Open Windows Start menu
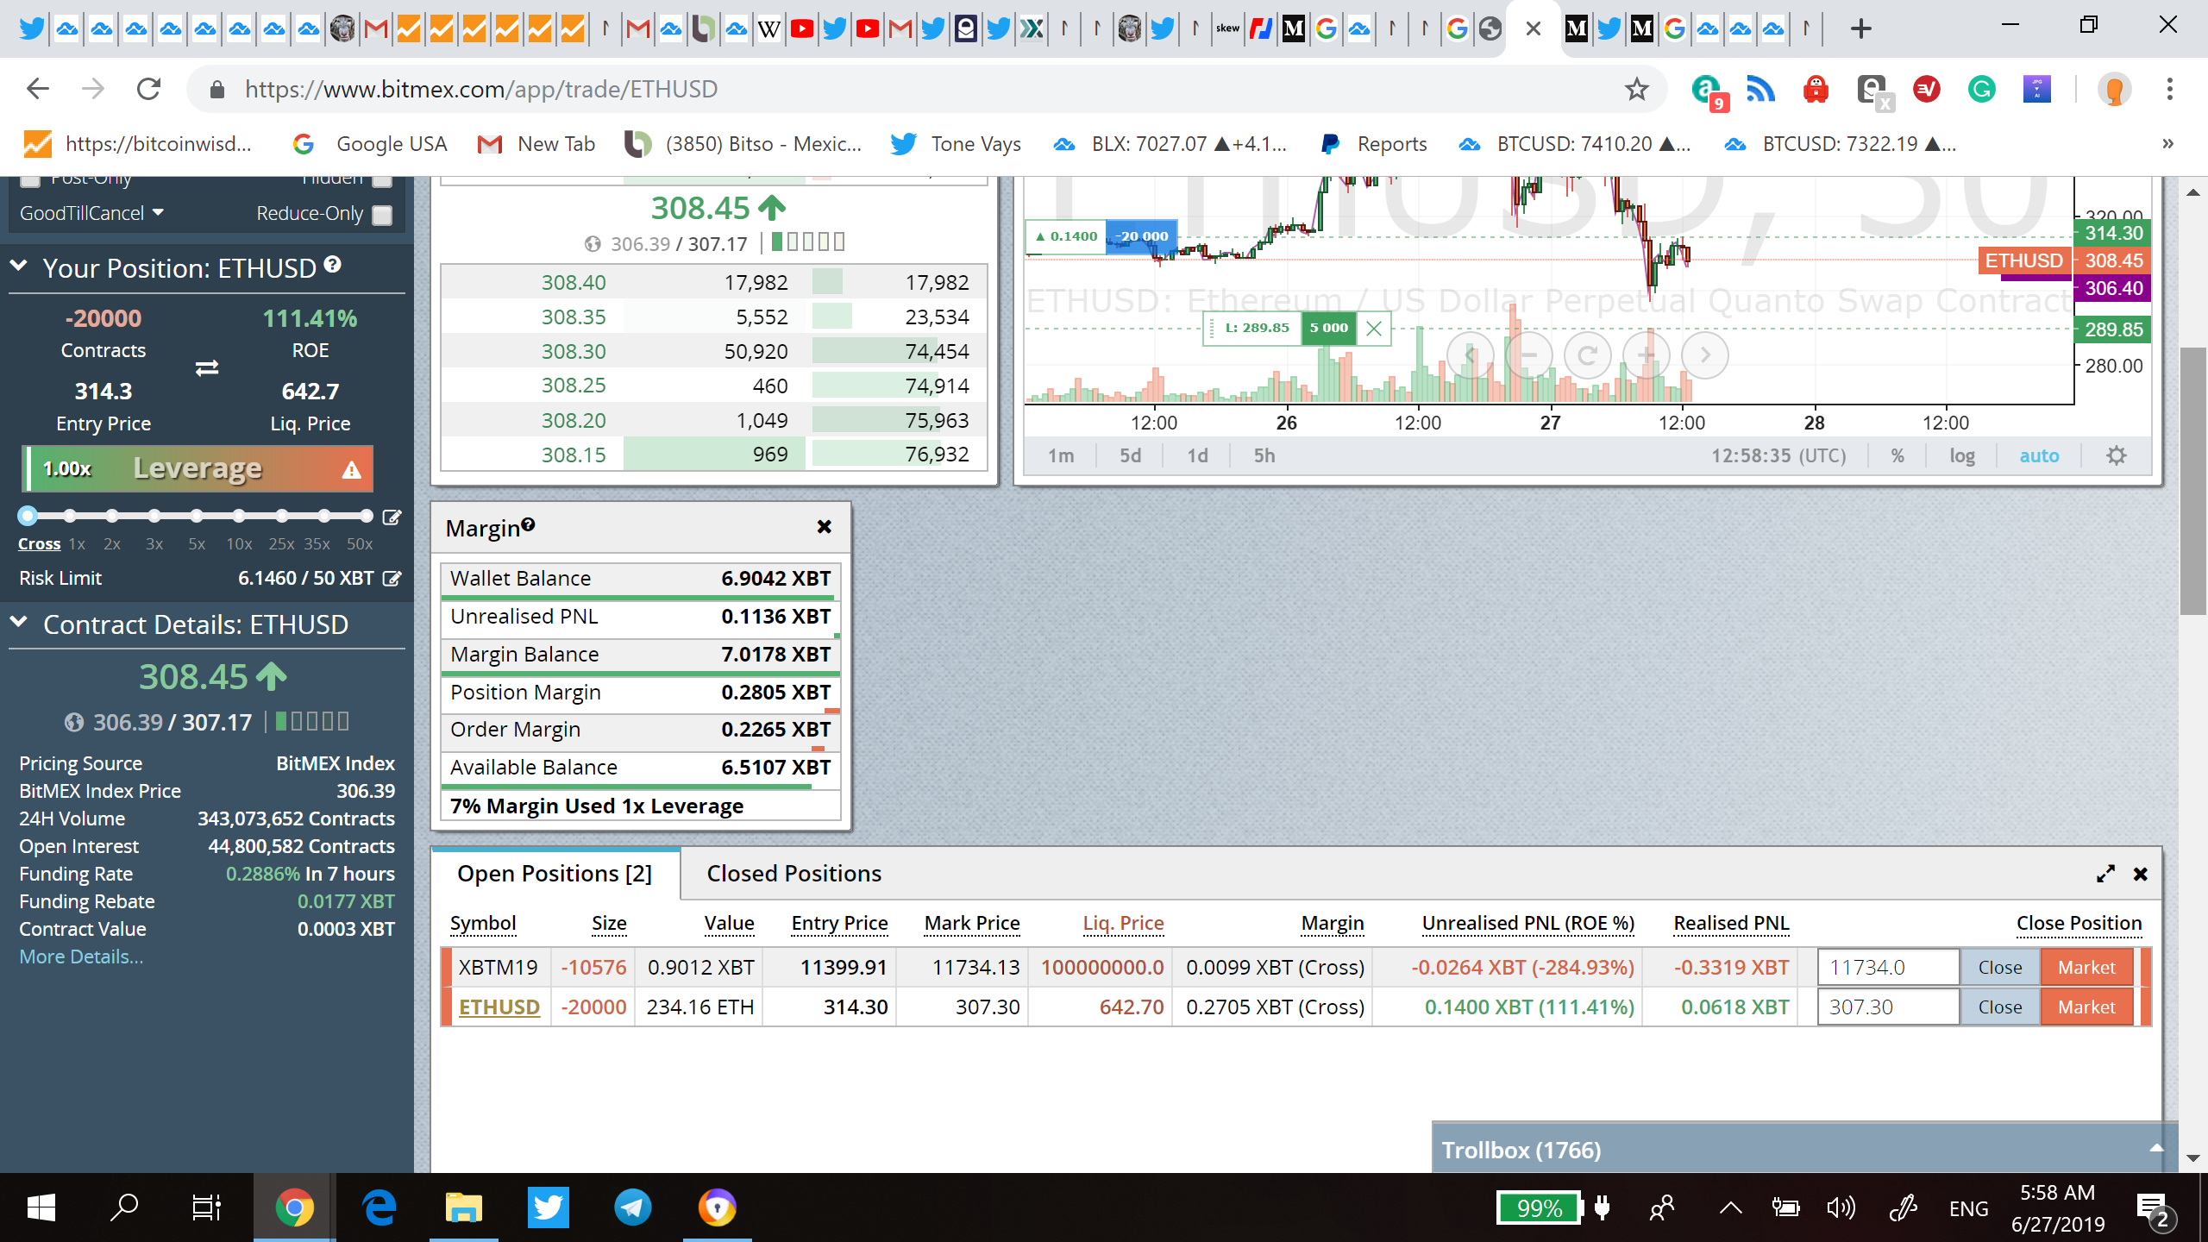2208x1242 pixels. (x=41, y=1207)
